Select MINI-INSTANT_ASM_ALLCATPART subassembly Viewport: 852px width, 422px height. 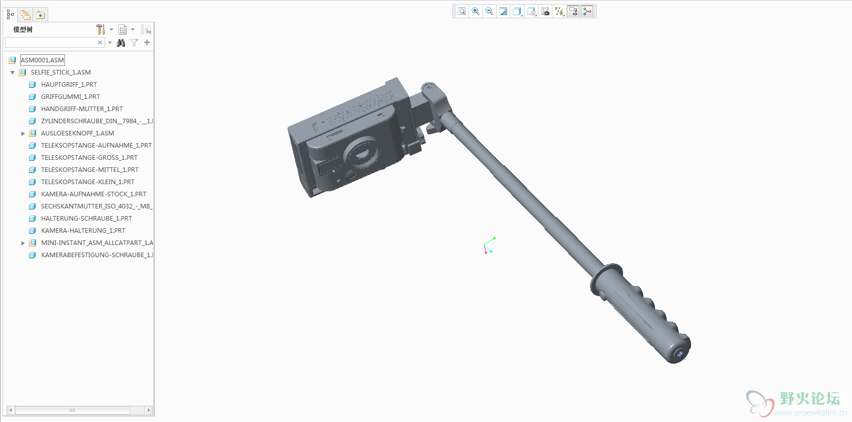point(97,243)
